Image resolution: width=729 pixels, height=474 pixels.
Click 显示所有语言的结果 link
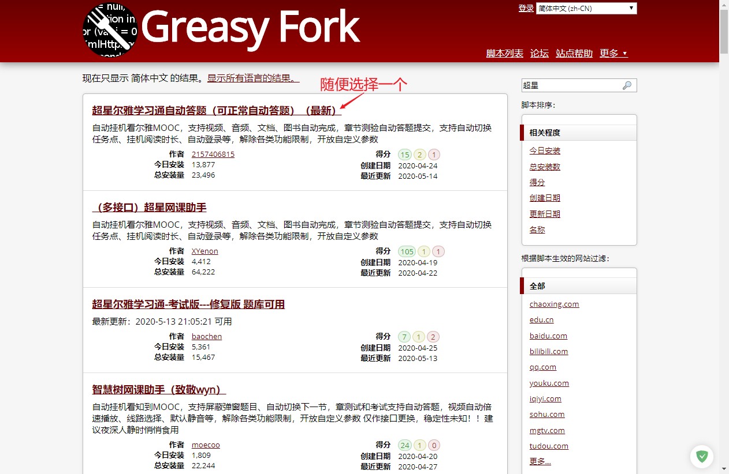click(x=254, y=78)
